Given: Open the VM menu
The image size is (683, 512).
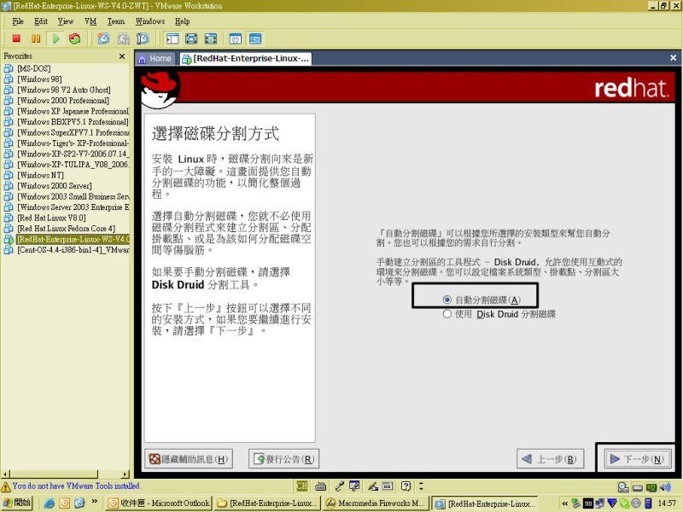Looking at the screenshot, I should pos(90,21).
